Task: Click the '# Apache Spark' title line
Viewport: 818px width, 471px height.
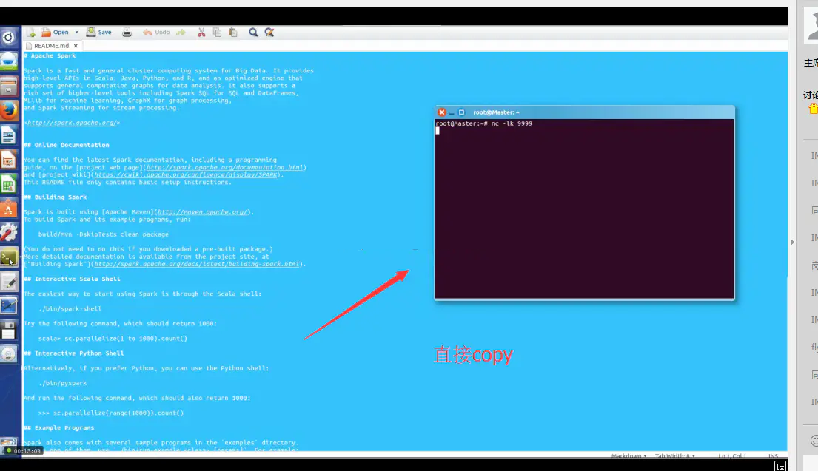Action: 50,55
